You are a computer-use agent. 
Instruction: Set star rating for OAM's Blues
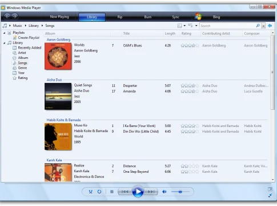pyautogui.click(x=190, y=45)
